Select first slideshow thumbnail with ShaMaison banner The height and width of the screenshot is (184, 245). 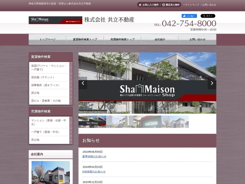pyautogui.click(x=92, y=122)
